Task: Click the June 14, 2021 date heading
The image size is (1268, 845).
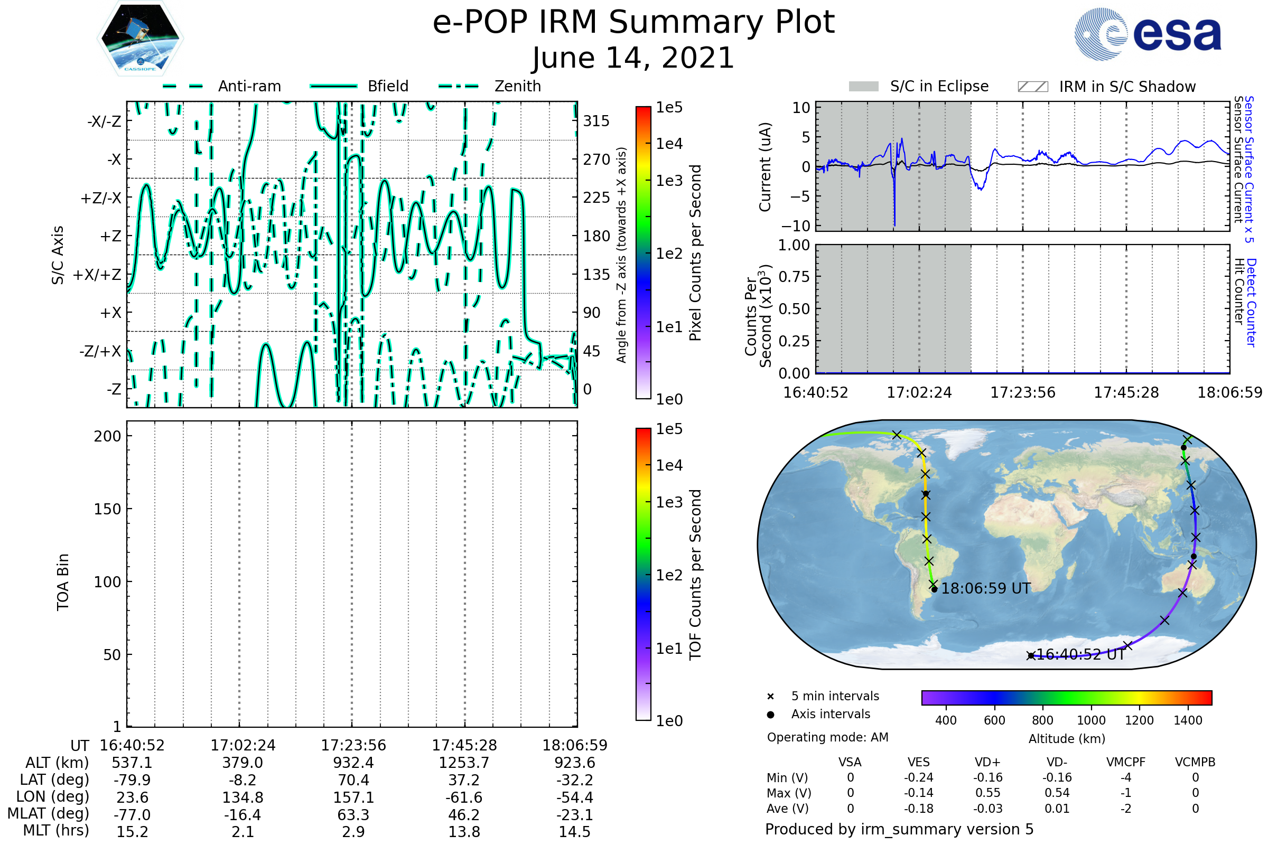Action: (633, 58)
